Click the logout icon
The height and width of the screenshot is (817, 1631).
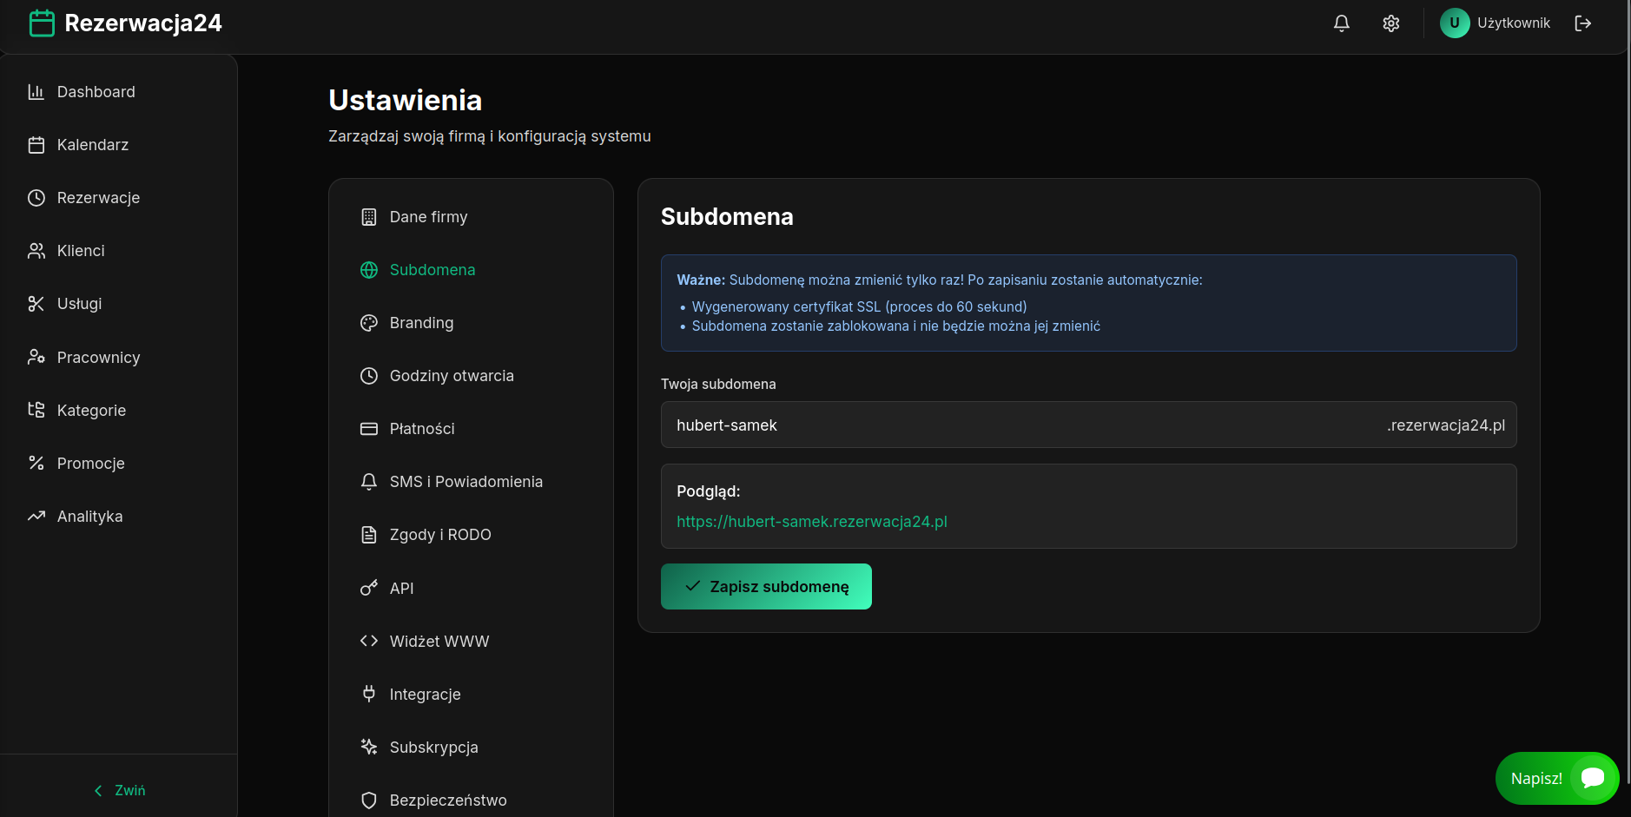click(1583, 23)
